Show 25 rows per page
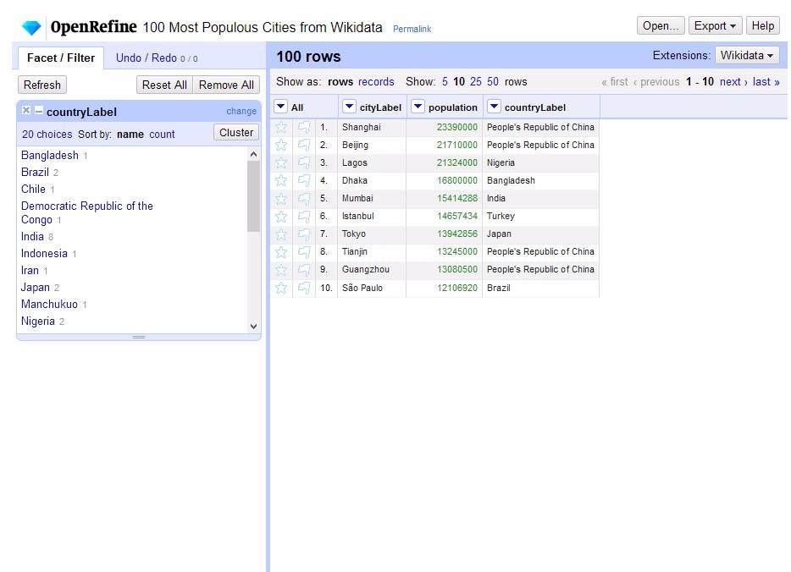 (x=476, y=81)
